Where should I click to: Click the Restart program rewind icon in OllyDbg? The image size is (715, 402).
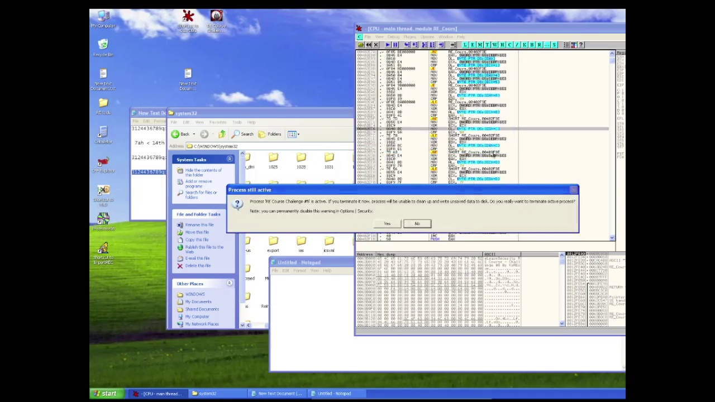point(368,45)
